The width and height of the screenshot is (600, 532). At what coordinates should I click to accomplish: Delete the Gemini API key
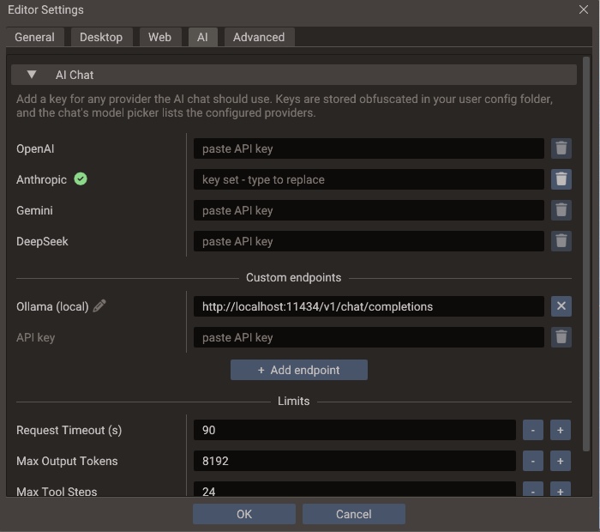point(561,210)
